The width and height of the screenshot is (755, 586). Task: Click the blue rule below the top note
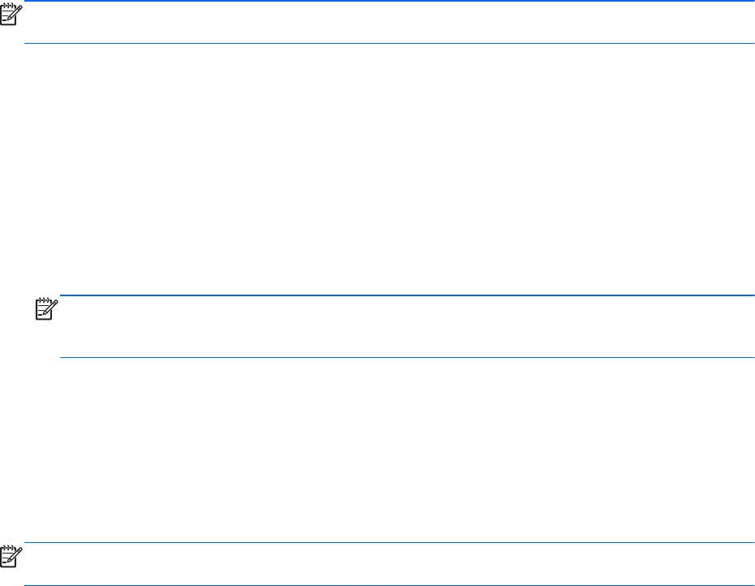coord(390,43)
